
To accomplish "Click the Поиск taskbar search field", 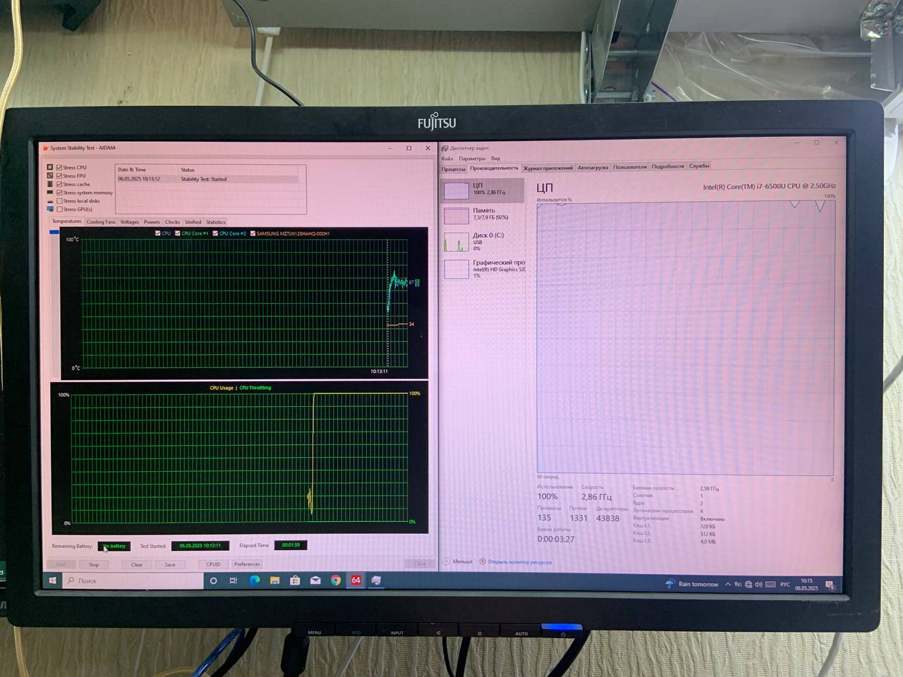I will 134,580.
